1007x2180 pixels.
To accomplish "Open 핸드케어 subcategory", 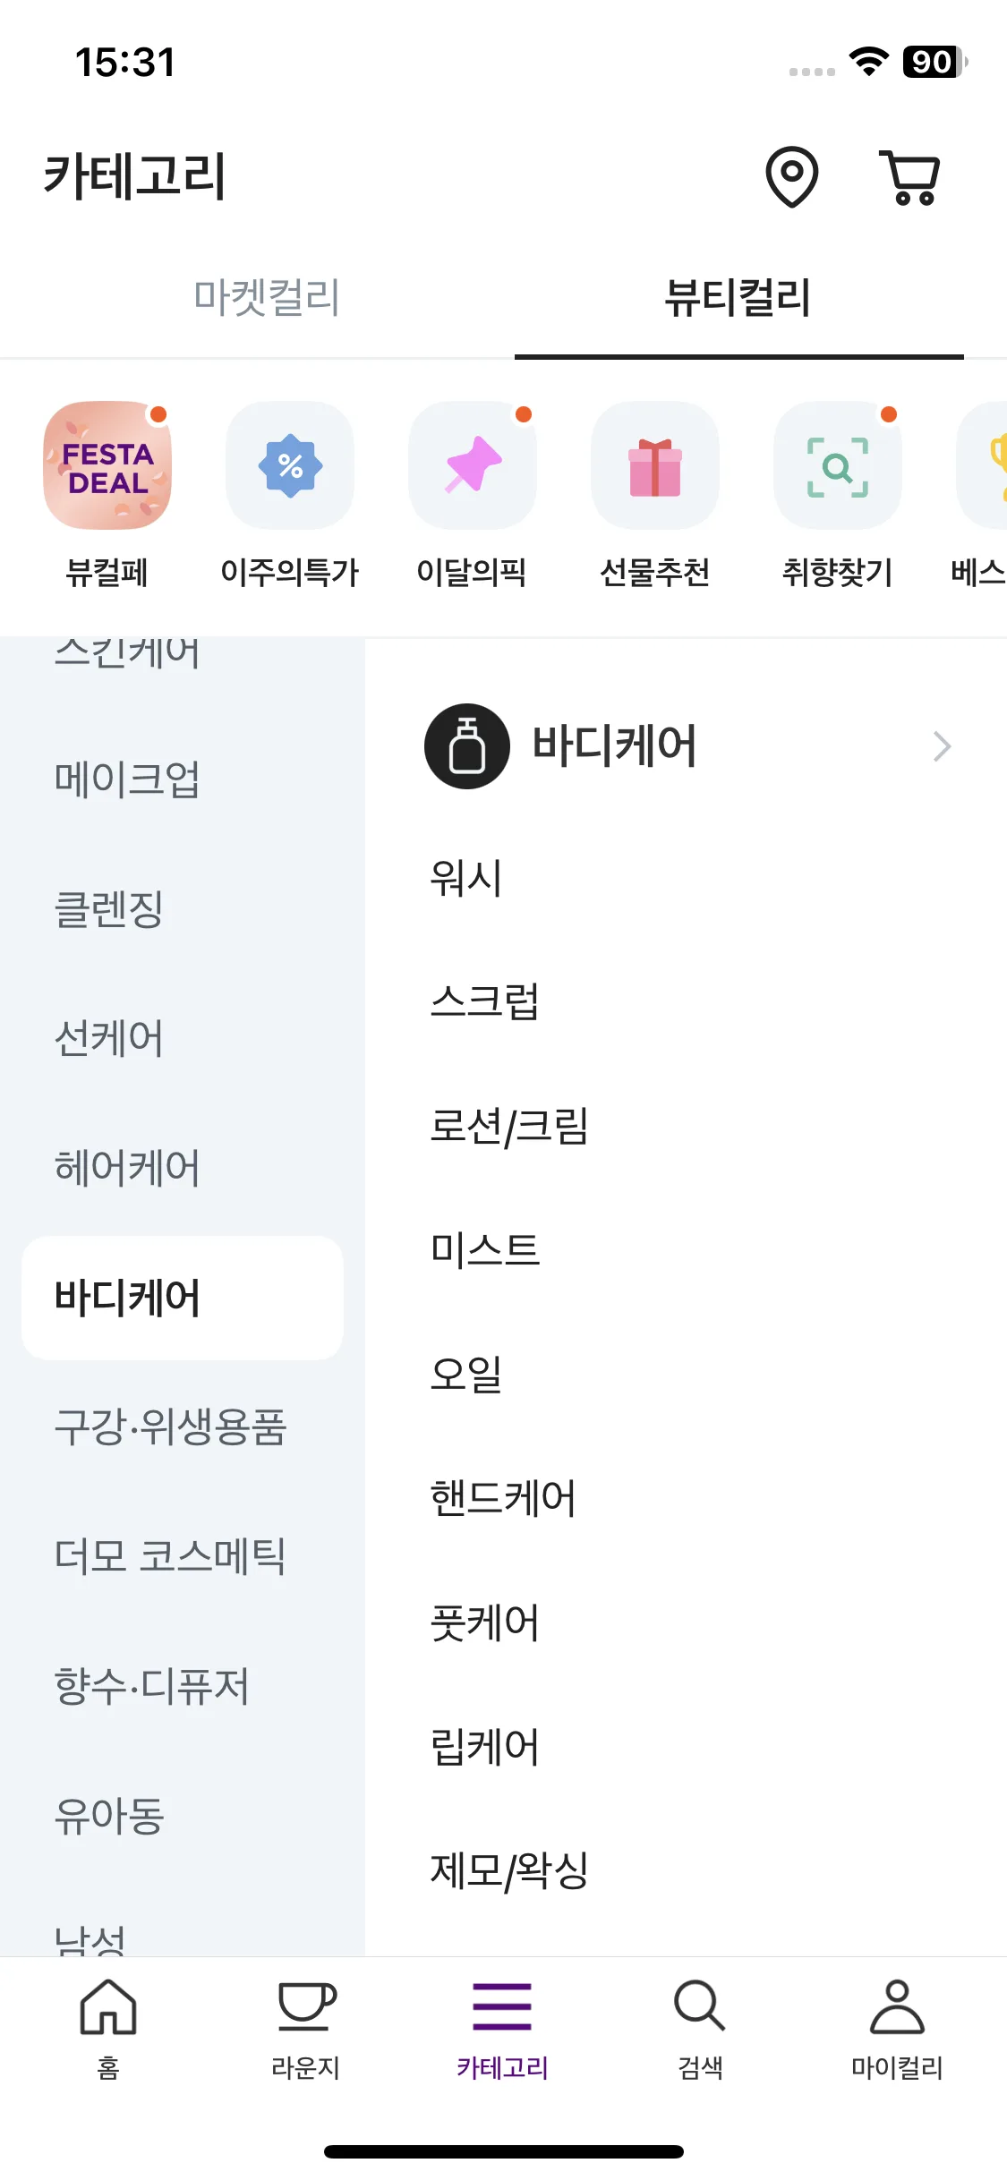I will [x=503, y=1497].
